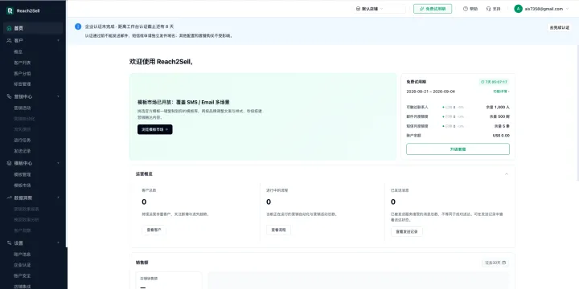The image size is (579, 289).
Task: Open 账户安全 under 设置
Action: (23, 275)
